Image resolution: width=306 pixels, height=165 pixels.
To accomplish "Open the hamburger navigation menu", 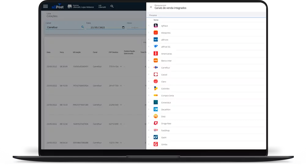I will 46,6.
